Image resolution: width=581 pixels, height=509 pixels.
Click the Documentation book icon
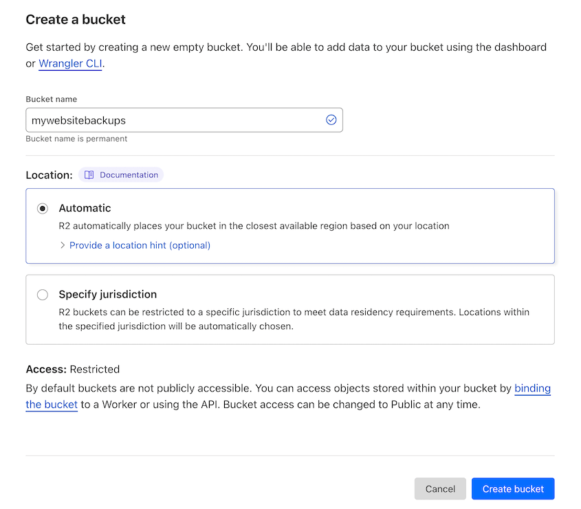coord(89,174)
